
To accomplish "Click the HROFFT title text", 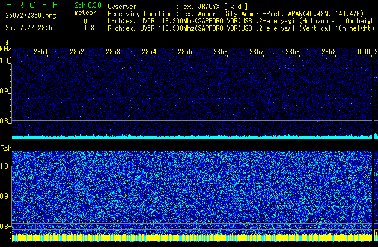I will 37,5.
